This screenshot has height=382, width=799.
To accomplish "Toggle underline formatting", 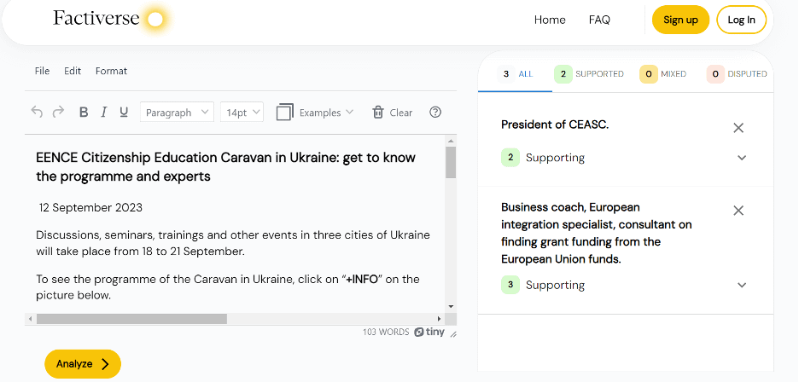I will [x=123, y=112].
